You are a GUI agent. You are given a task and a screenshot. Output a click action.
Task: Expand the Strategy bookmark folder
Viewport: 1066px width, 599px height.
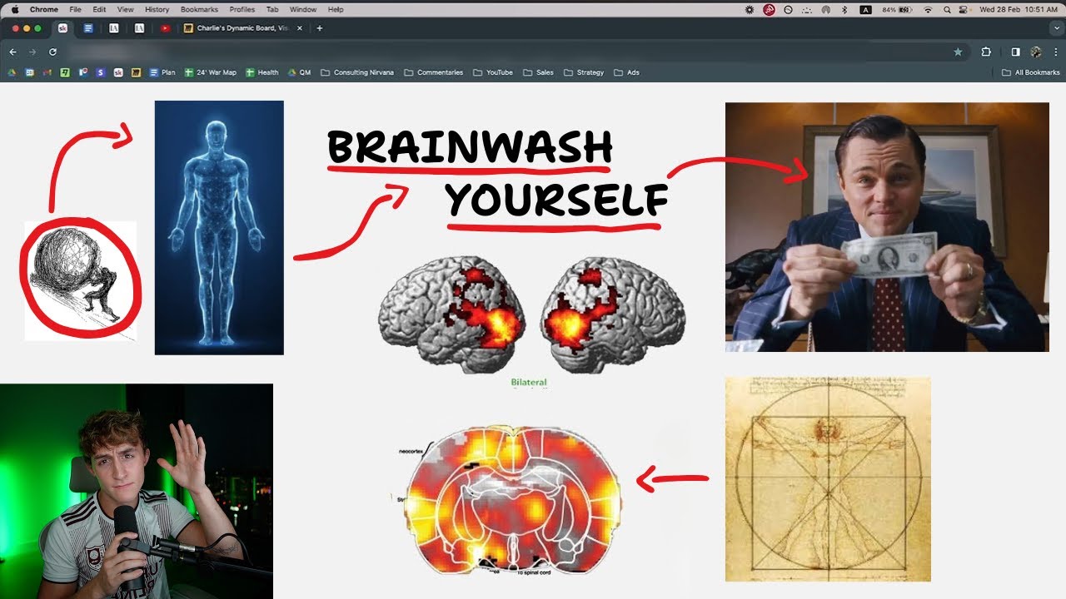coord(583,72)
